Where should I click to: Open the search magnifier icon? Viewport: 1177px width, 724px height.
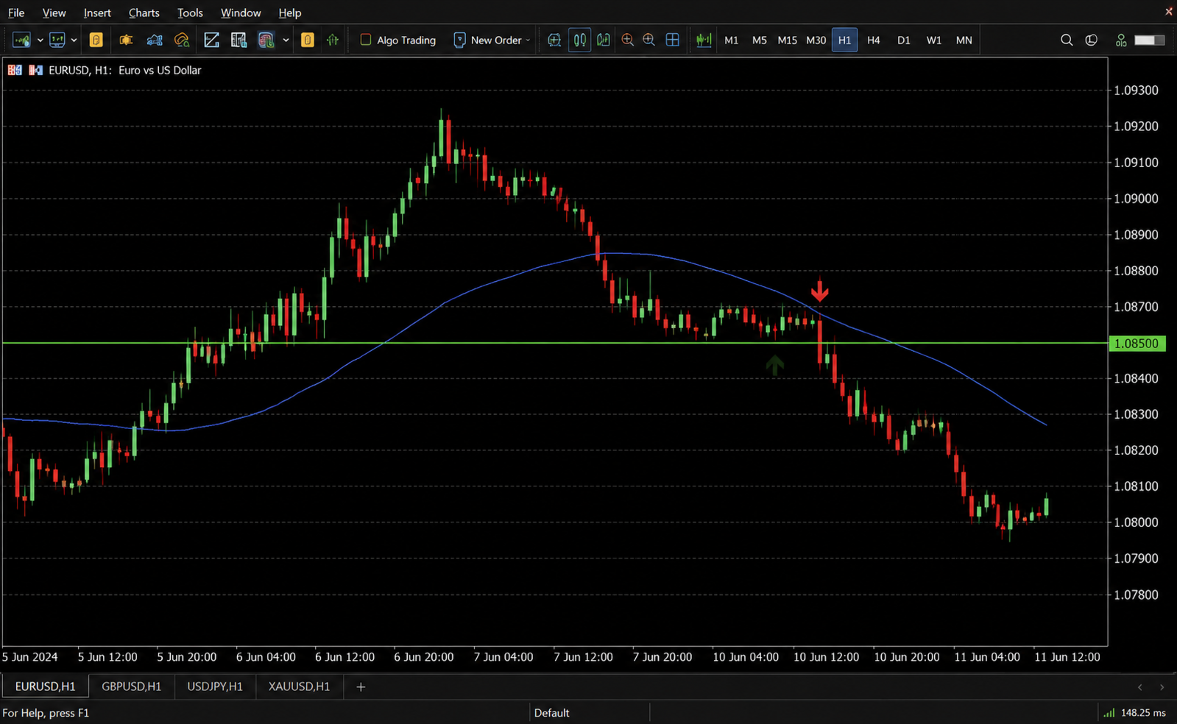pos(1066,40)
